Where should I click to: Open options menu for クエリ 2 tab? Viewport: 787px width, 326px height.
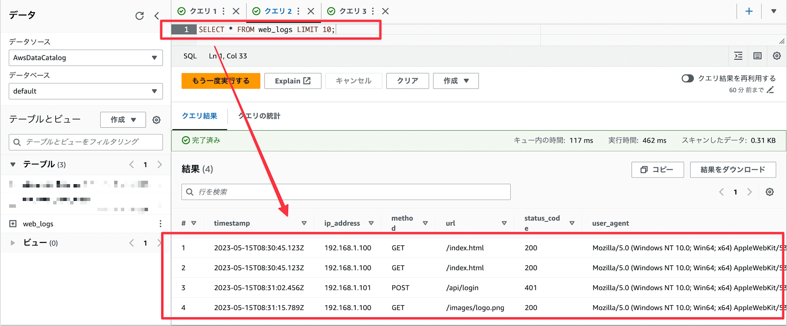298,11
